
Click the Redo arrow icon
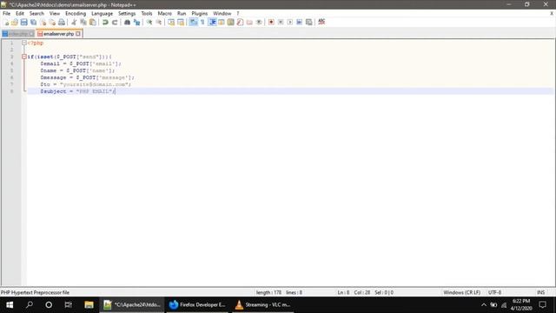tap(115, 23)
